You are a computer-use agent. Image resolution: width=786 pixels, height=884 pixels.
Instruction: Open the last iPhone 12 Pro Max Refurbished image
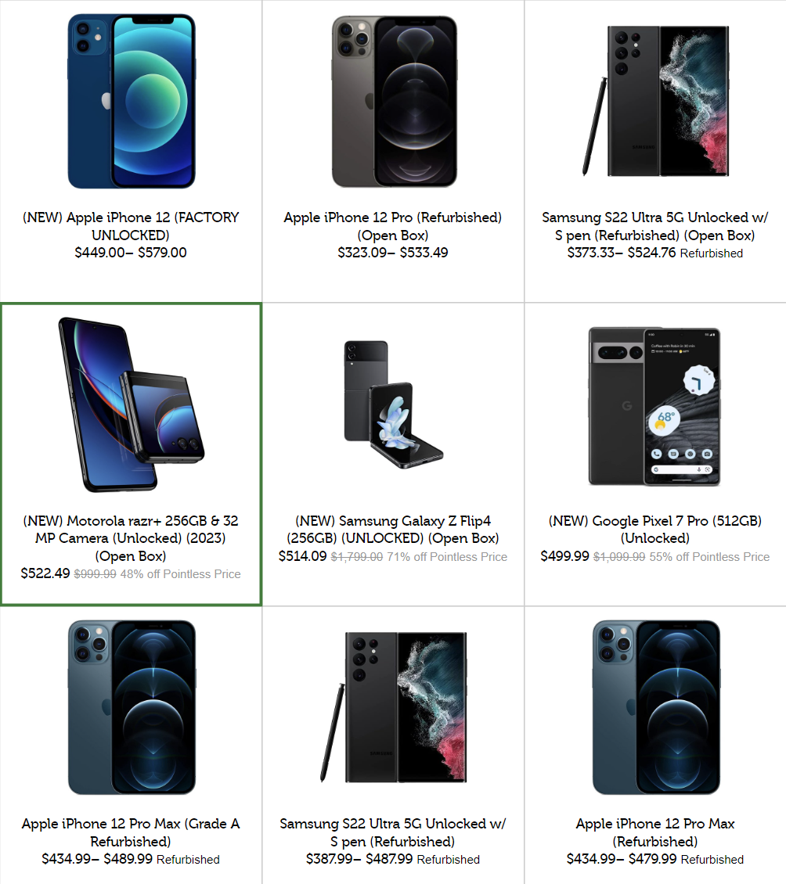[656, 707]
